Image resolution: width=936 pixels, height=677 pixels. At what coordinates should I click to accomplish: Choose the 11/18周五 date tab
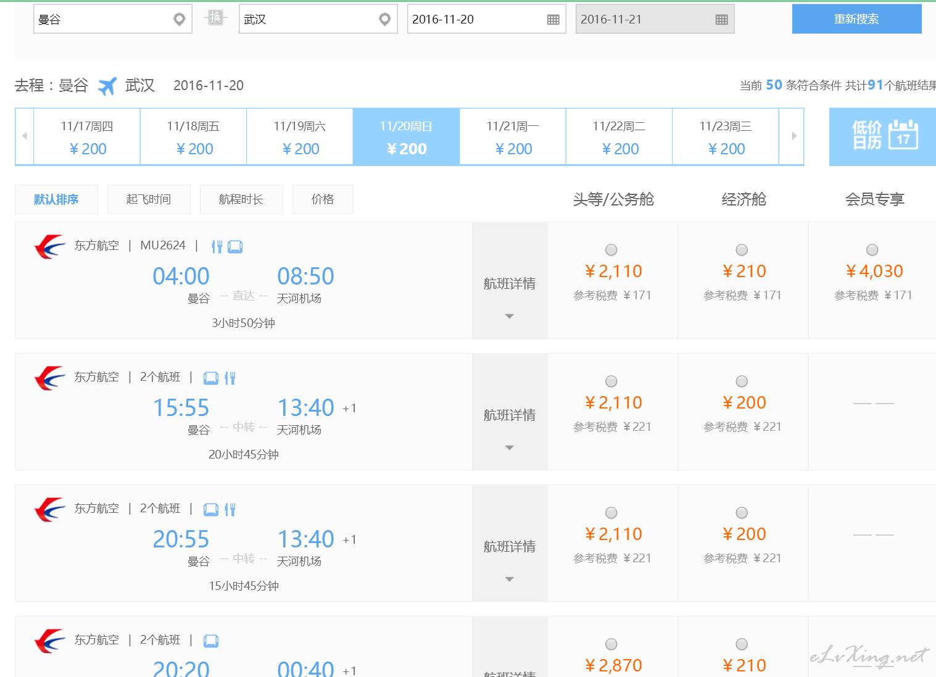point(194,136)
